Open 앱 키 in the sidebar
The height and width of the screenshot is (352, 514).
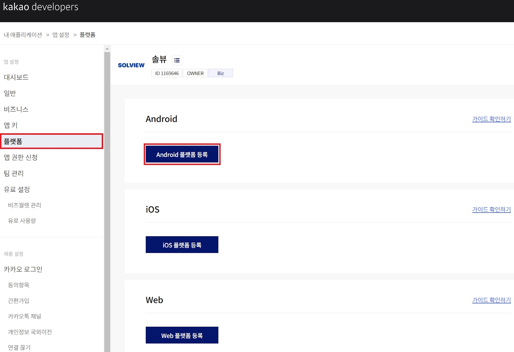click(x=11, y=125)
